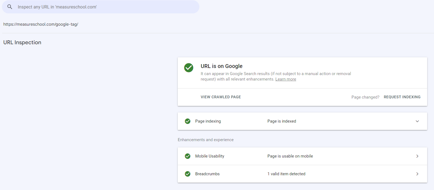Focus the 'Inspect any URL' search field

pyautogui.click(x=101, y=7)
